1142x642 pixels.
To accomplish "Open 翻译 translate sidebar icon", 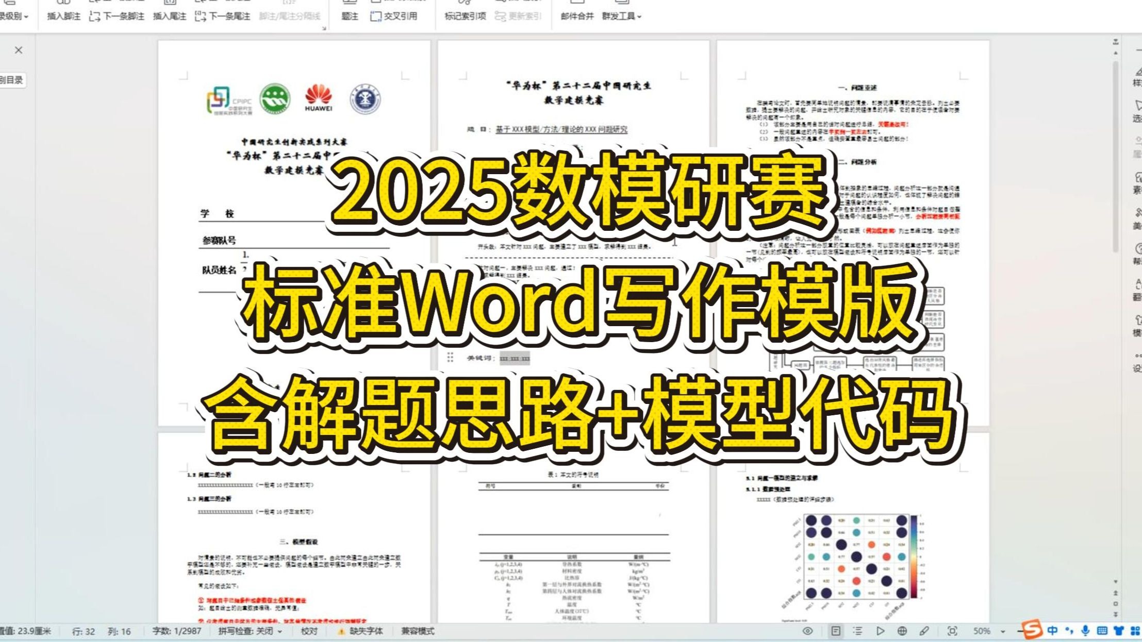I will click(1137, 290).
